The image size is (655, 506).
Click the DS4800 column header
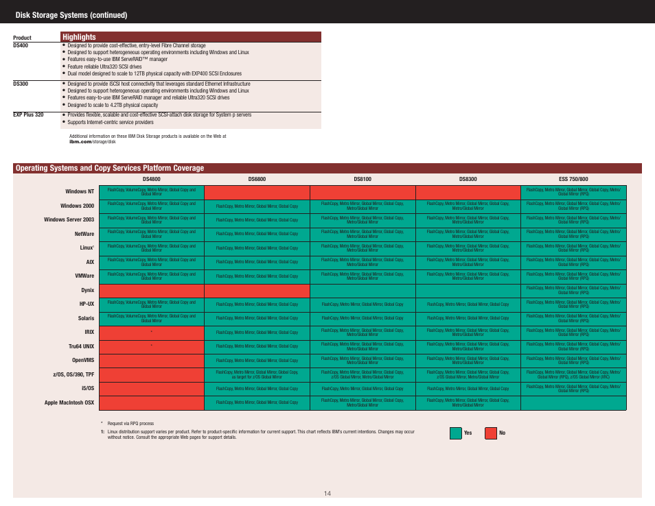[x=151, y=179]
